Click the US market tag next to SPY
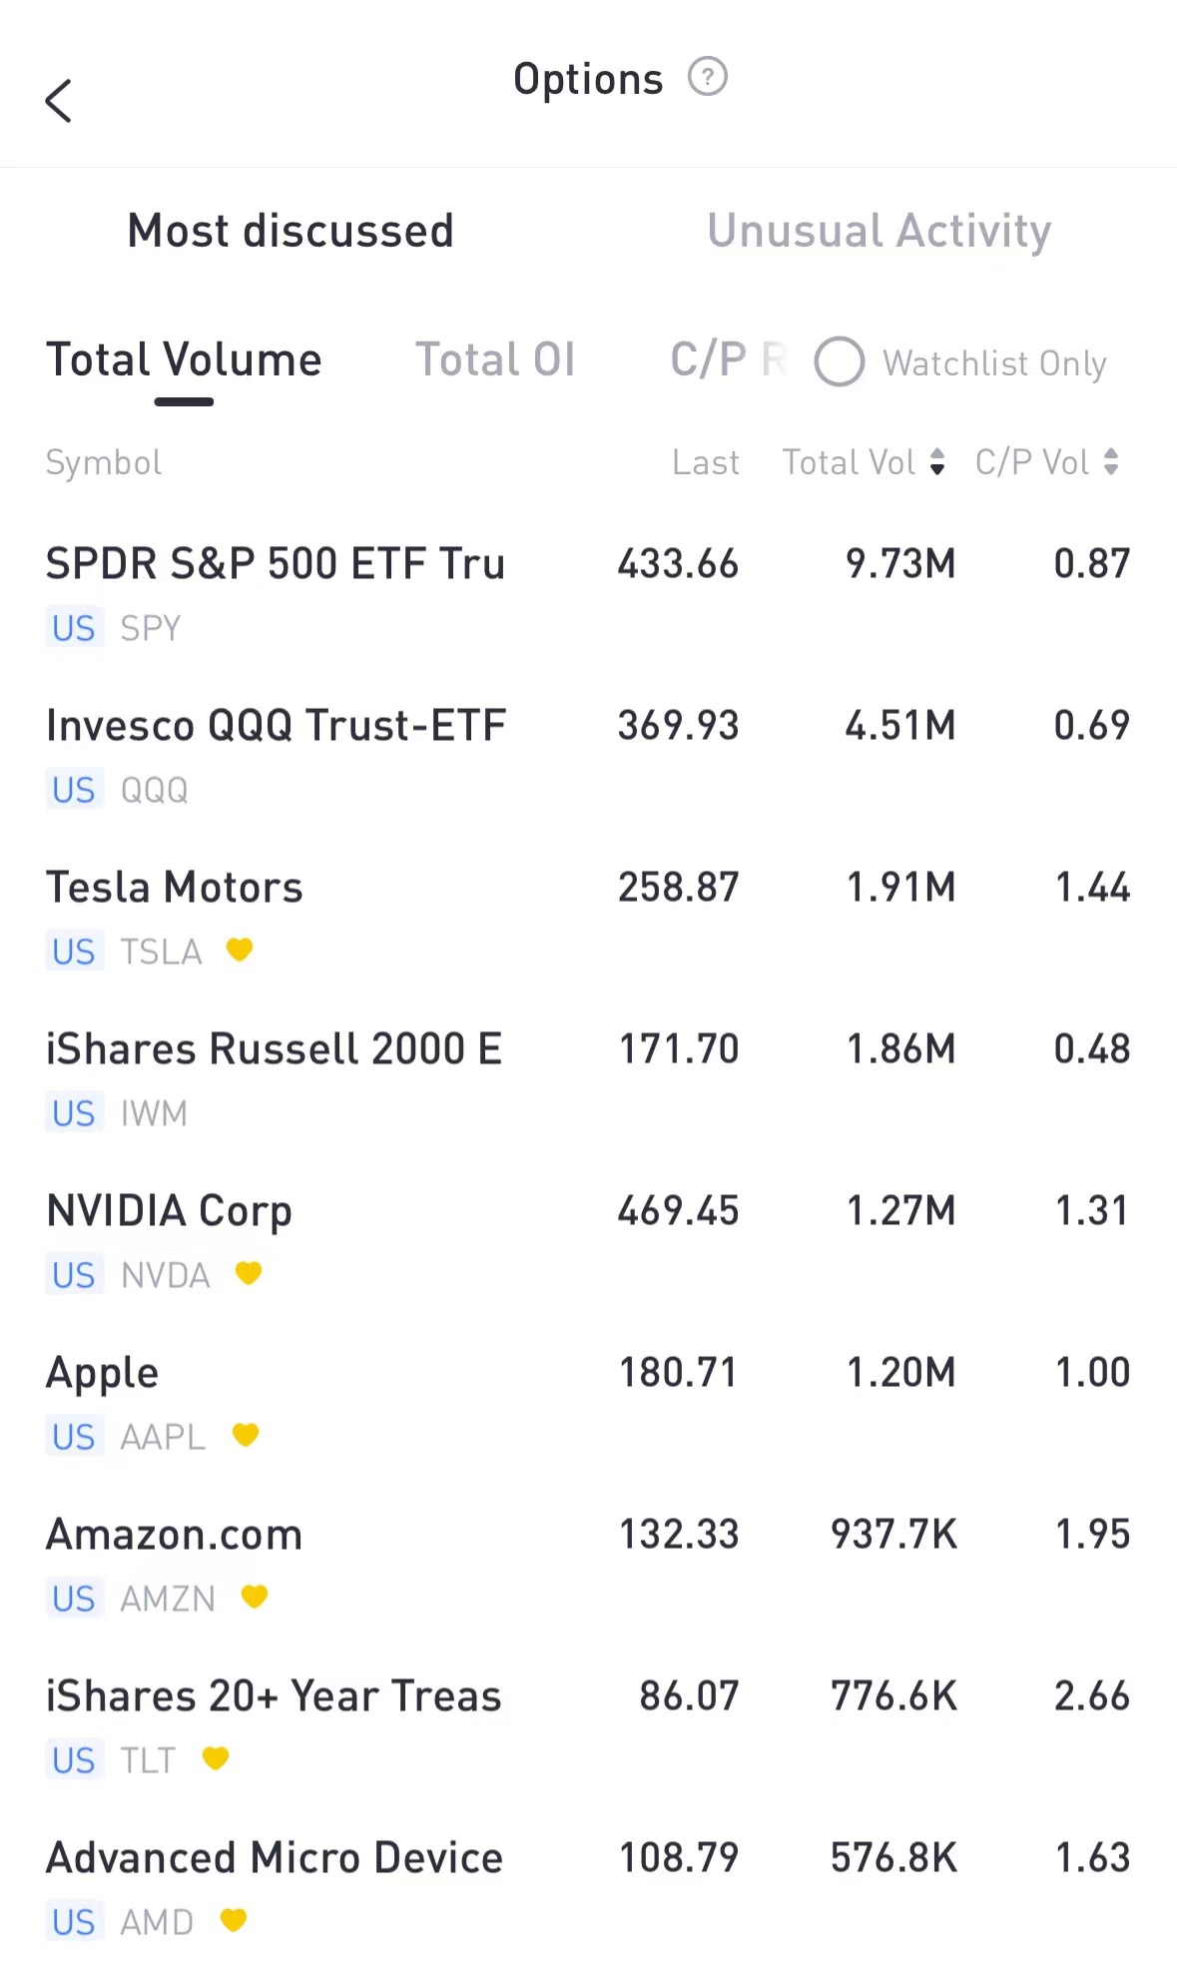1177x1987 pixels. click(74, 628)
